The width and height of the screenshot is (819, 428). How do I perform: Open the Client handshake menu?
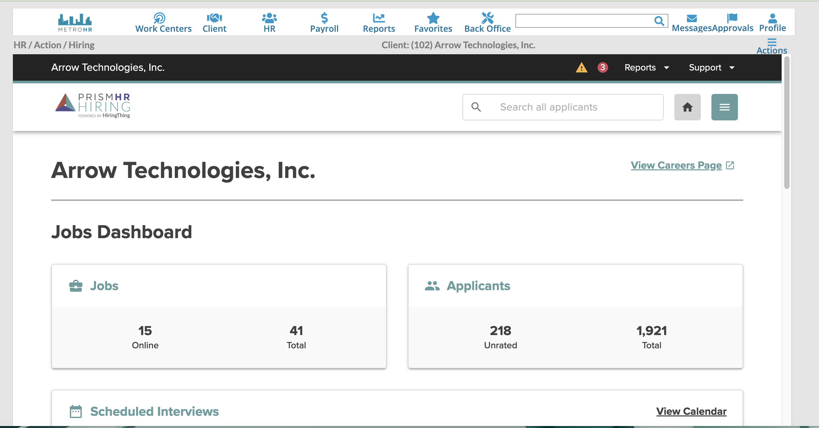[214, 22]
